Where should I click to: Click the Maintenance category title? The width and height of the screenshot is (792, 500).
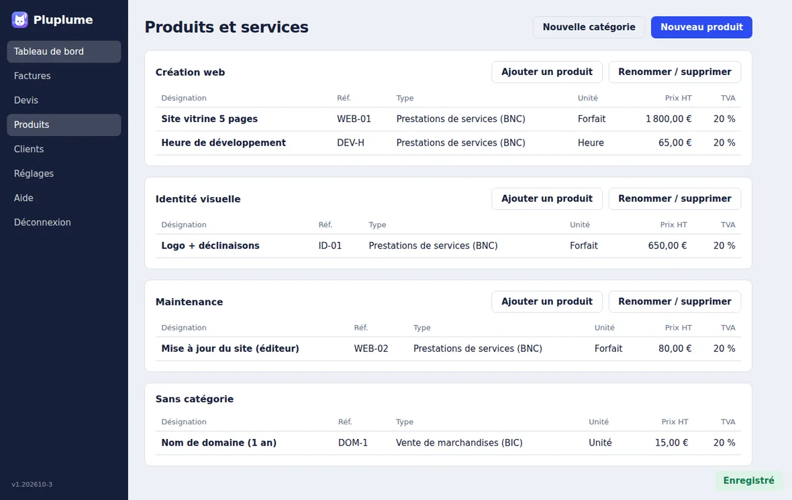tap(189, 302)
